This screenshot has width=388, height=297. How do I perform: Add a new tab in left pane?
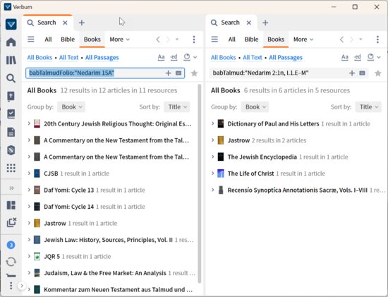(82, 23)
